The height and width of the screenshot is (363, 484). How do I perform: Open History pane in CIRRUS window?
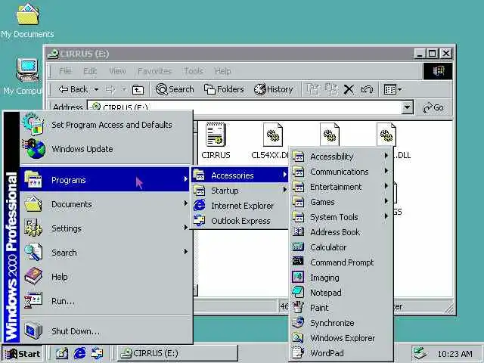273,89
